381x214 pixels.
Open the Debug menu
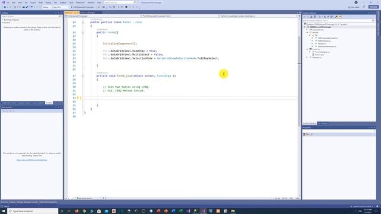pyautogui.click(x=48, y=2)
